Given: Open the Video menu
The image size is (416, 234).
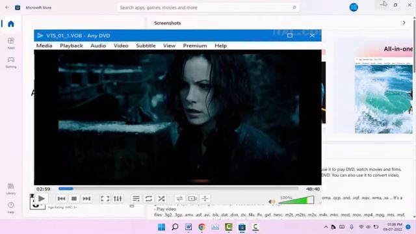Looking at the screenshot, I should [121, 45].
